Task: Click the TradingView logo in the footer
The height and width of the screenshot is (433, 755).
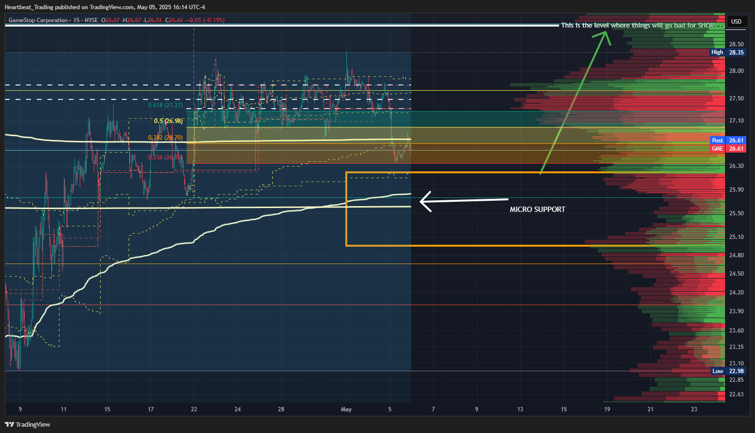Action: coord(28,424)
